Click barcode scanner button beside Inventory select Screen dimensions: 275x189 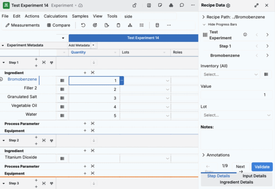coord(266,74)
